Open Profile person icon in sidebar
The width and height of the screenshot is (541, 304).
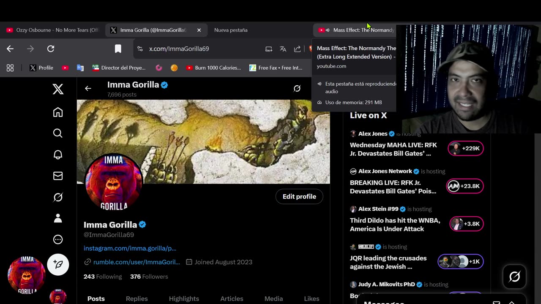(x=58, y=218)
